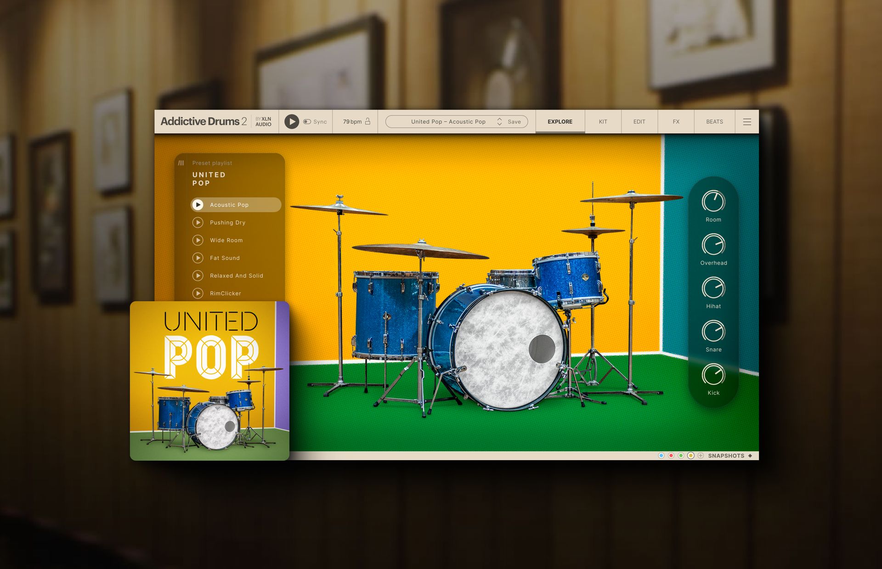The width and height of the screenshot is (882, 569).
Task: Play the Fat Sound preset
Action: pyautogui.click(x=198, y=258)
